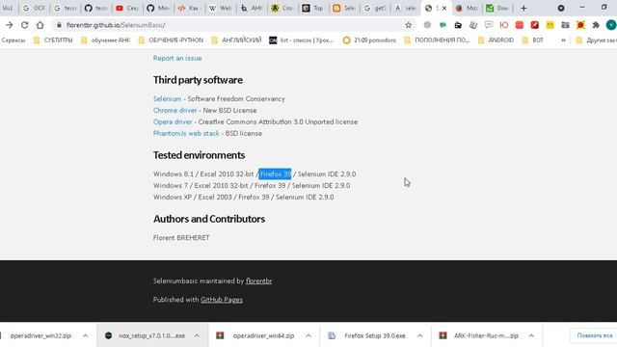Click the Windows XP / Excel 2003 line
This screenshot has height=347, width=617.
(243, 197)
